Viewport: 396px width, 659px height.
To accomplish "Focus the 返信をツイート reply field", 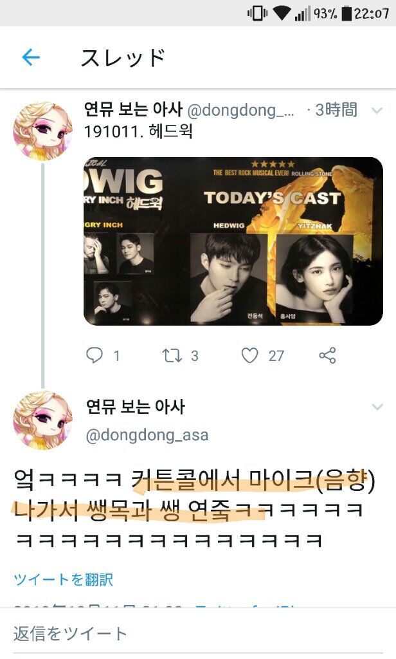I will [x=198, y=633].
